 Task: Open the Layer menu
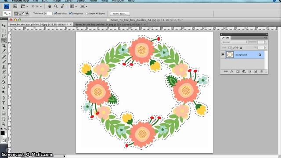[68, 1]
